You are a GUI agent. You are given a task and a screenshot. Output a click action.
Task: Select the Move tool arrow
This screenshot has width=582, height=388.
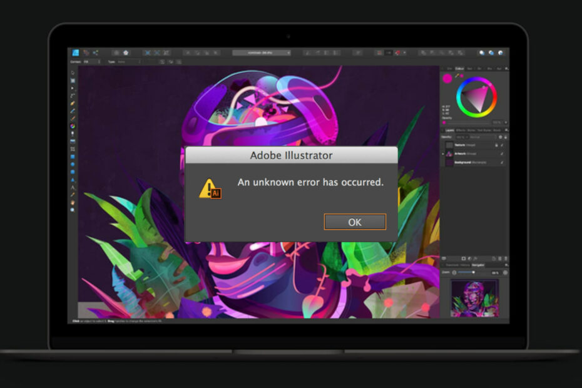[73, 73]
